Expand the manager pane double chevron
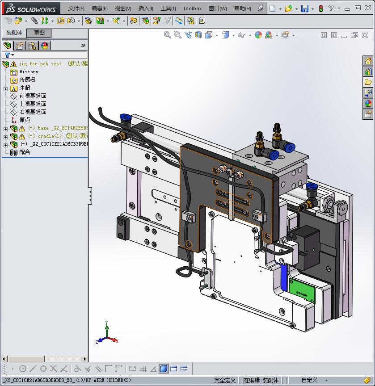This screenshot has width=375, height=386. click(x=83, y=46)
